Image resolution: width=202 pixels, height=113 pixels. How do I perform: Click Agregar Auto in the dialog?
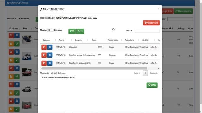[151, 23]
